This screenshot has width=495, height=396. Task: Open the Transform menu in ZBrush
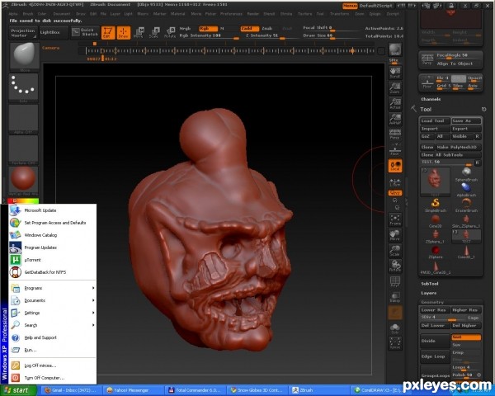pos(340,14)
